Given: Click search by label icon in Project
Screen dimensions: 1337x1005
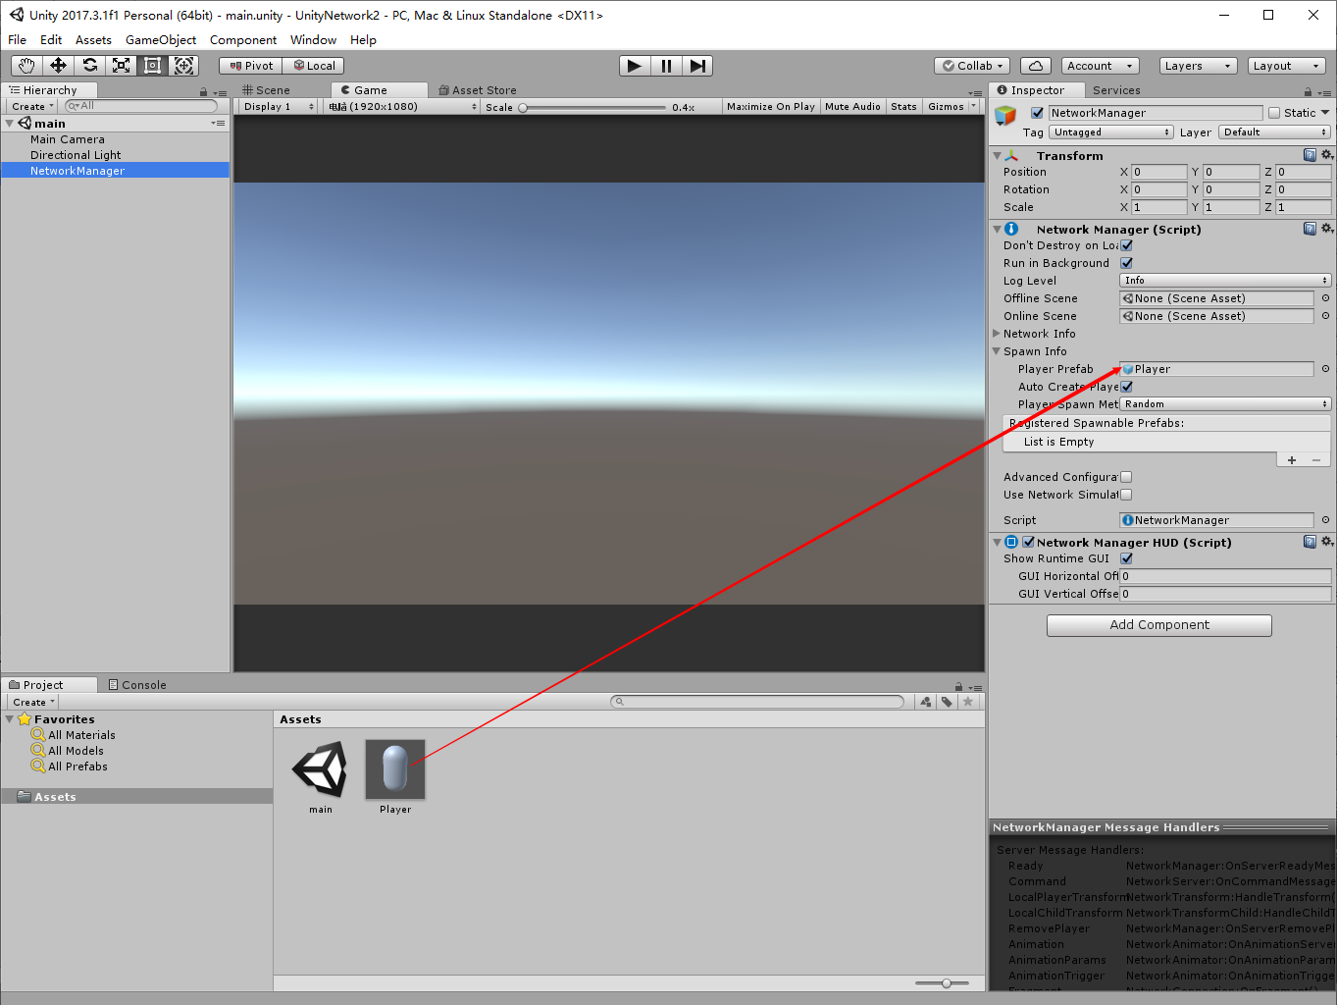Looking at the screenshot, I should pyautogui.click(x=947, y=702).
